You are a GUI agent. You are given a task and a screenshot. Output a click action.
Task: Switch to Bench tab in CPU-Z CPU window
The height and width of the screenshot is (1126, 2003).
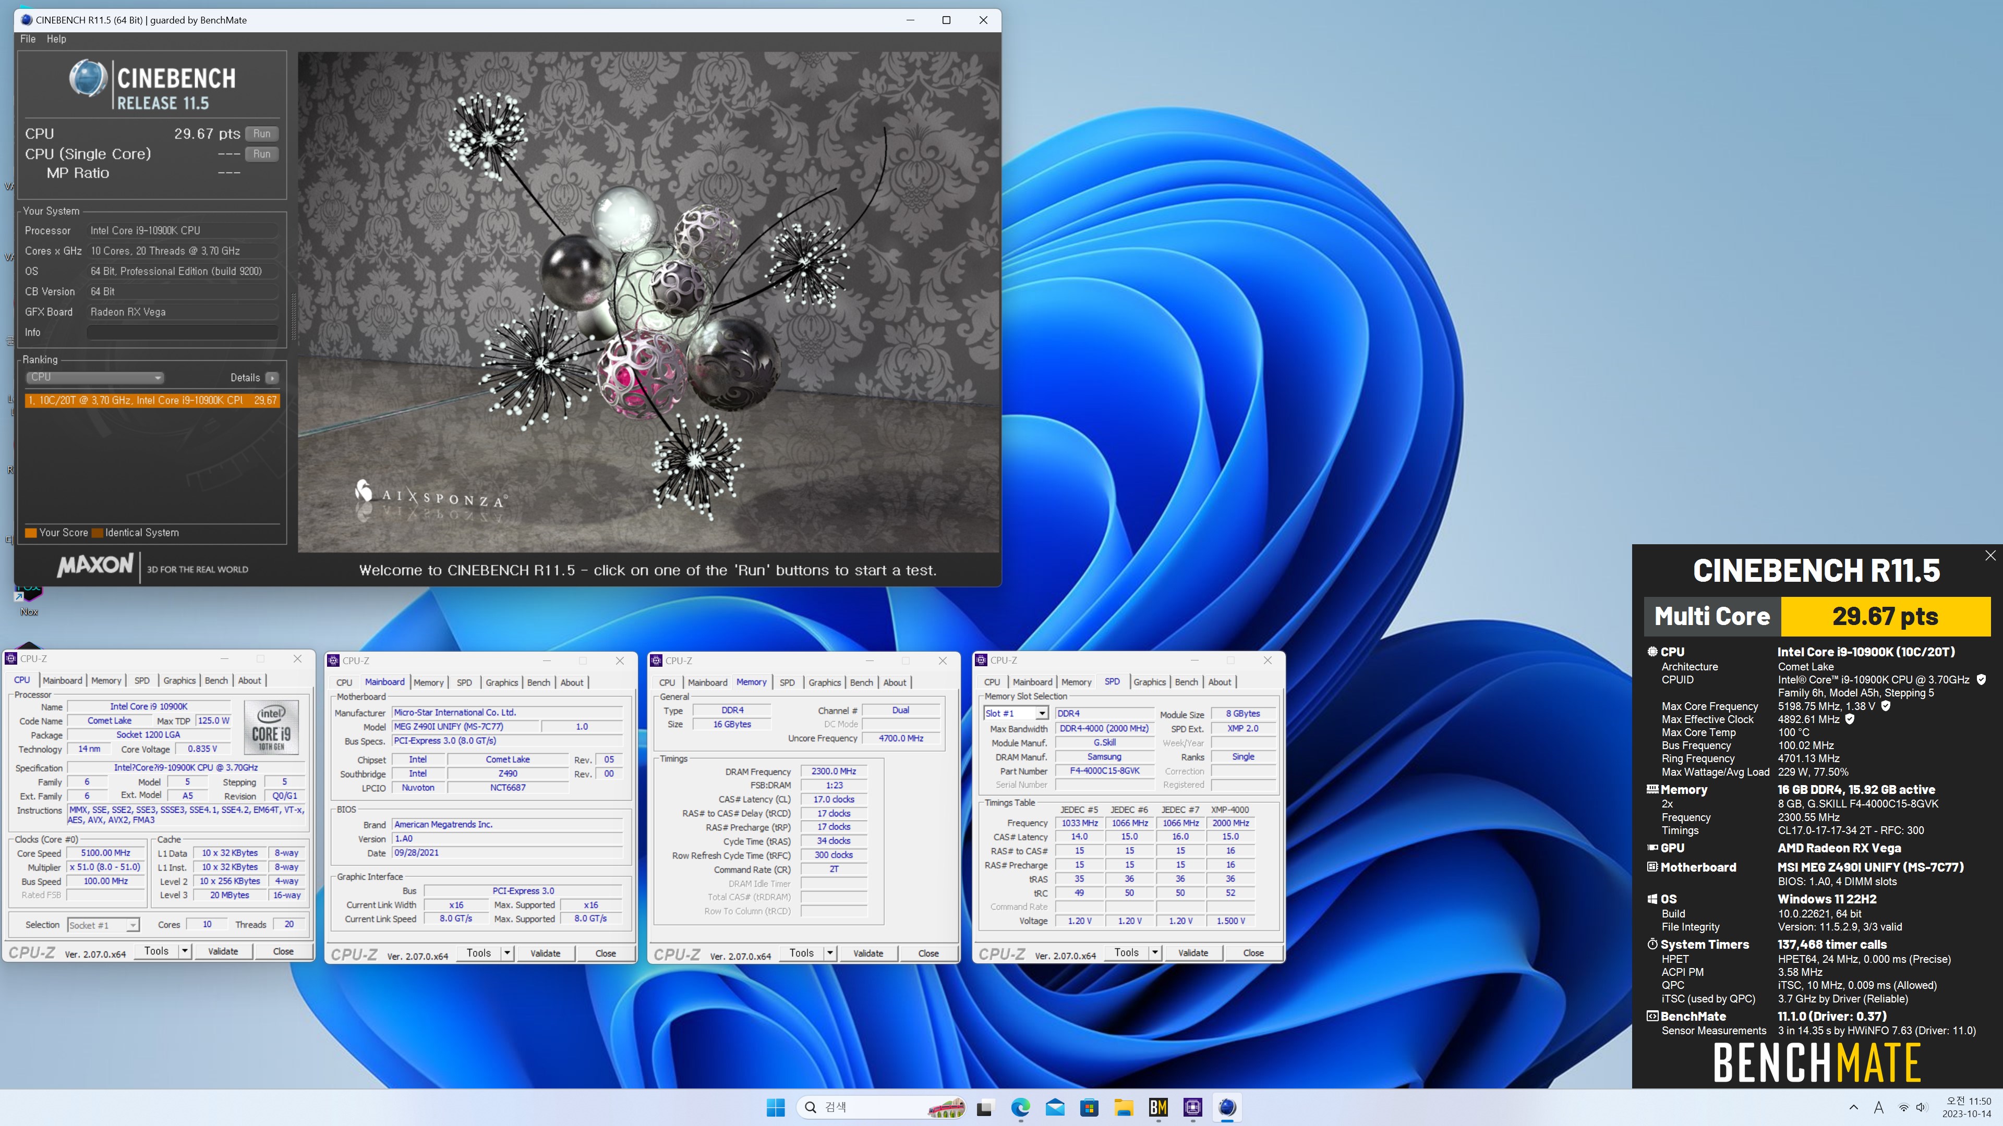point(216,680)
